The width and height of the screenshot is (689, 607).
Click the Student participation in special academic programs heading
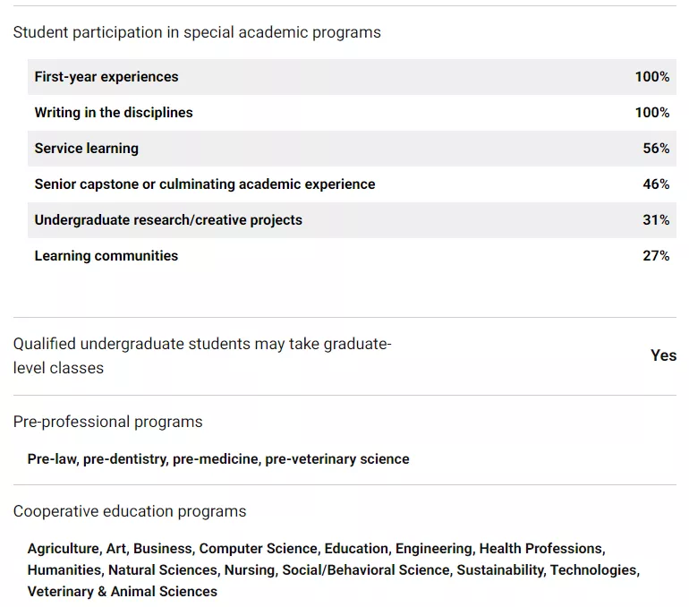[x=197, y=32]
